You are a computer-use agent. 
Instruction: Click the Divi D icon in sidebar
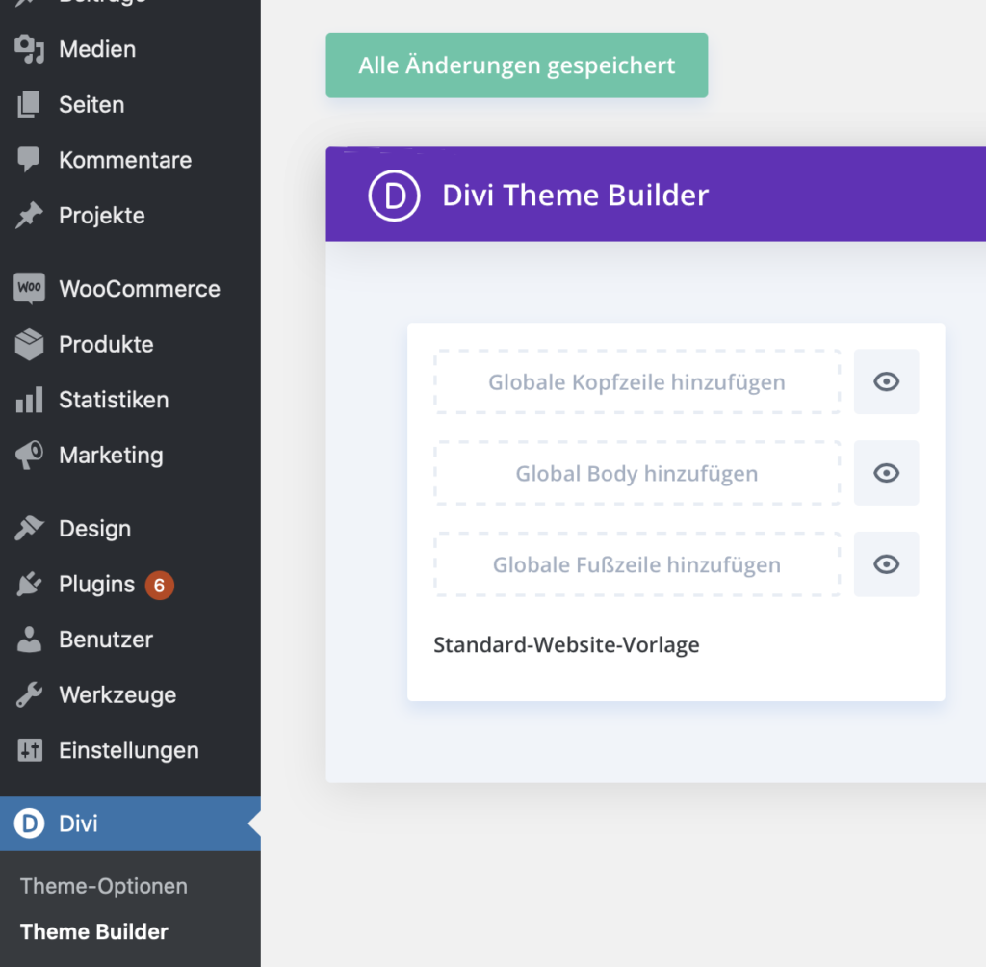tap(29, 823)
